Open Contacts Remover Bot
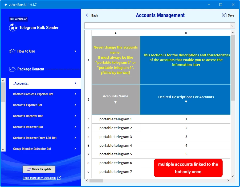Image resolution: width=240 pixels, height=187 pixels. (x=45, y=127)
